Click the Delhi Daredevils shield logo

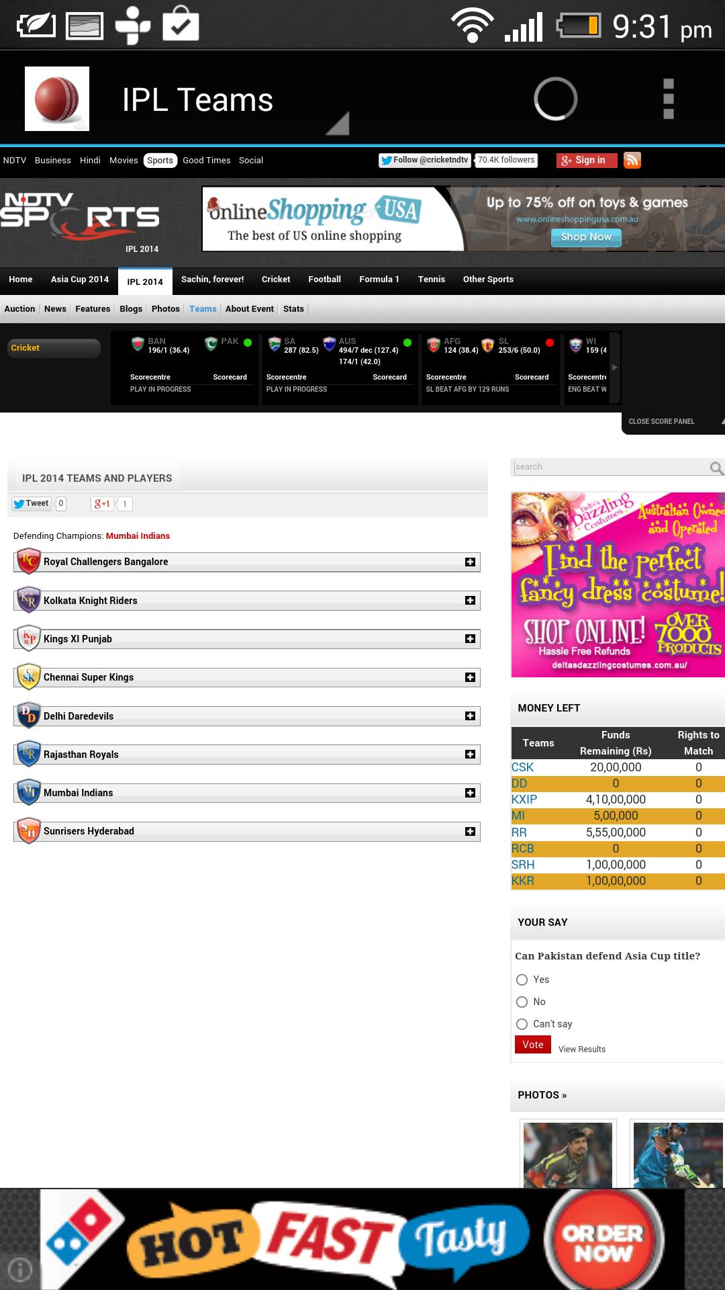[28, 715]
